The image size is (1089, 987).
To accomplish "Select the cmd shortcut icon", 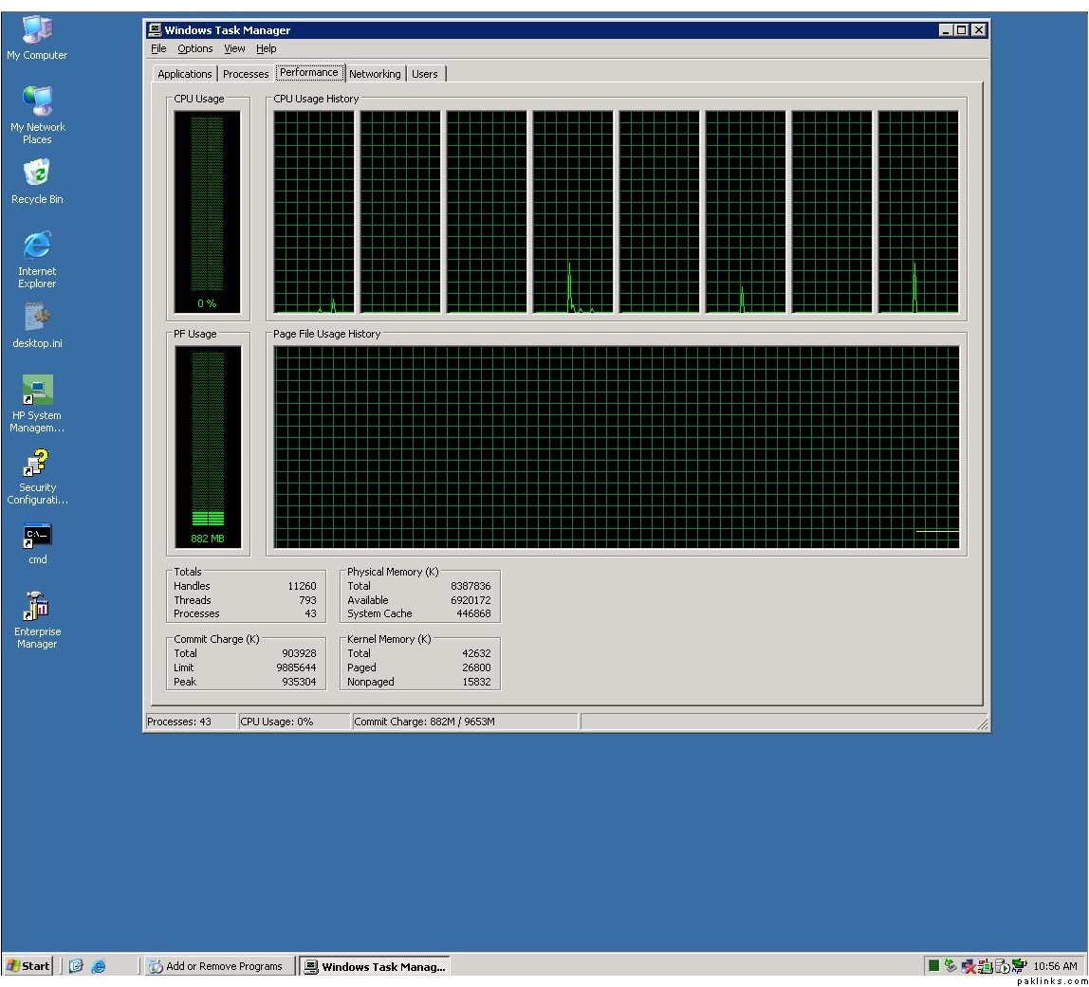I will pyautogui.click(x=37, y=537).
